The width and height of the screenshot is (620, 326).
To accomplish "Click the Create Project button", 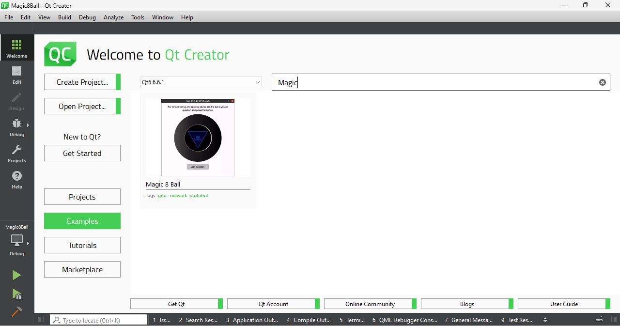I will click(82, 82).
